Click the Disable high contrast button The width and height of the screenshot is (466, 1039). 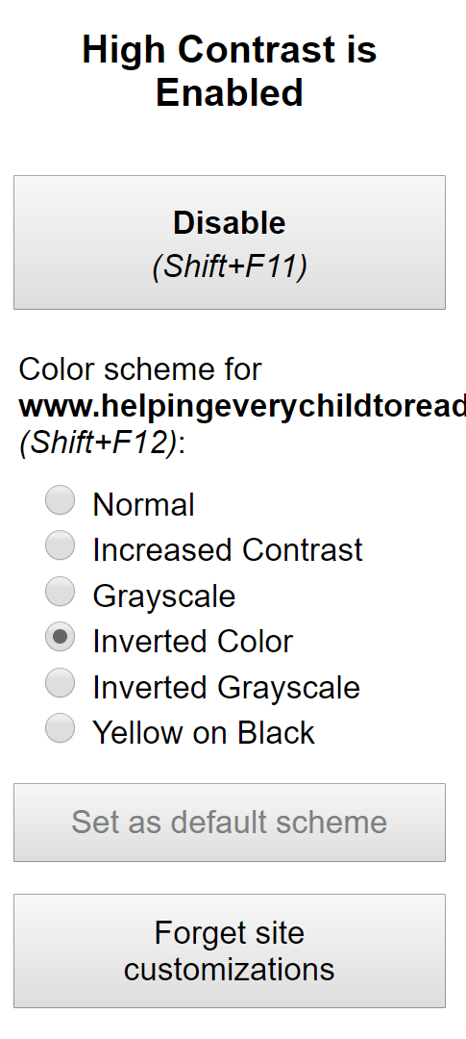click(230, 242)
